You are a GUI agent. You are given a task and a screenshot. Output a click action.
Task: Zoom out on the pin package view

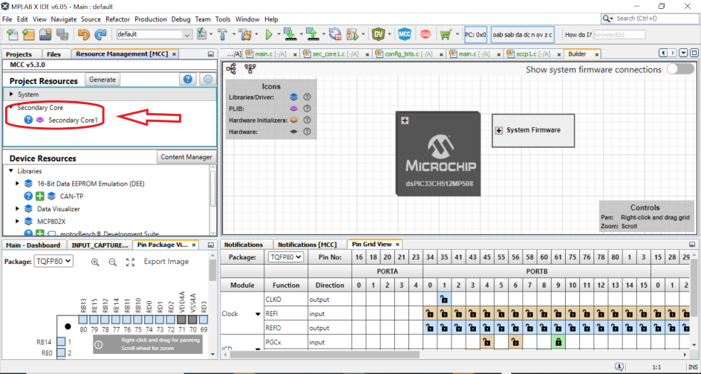113,262
